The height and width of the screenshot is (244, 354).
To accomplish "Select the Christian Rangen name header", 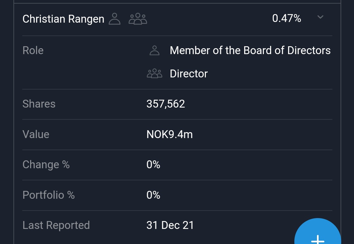I will tap(63, 19).
